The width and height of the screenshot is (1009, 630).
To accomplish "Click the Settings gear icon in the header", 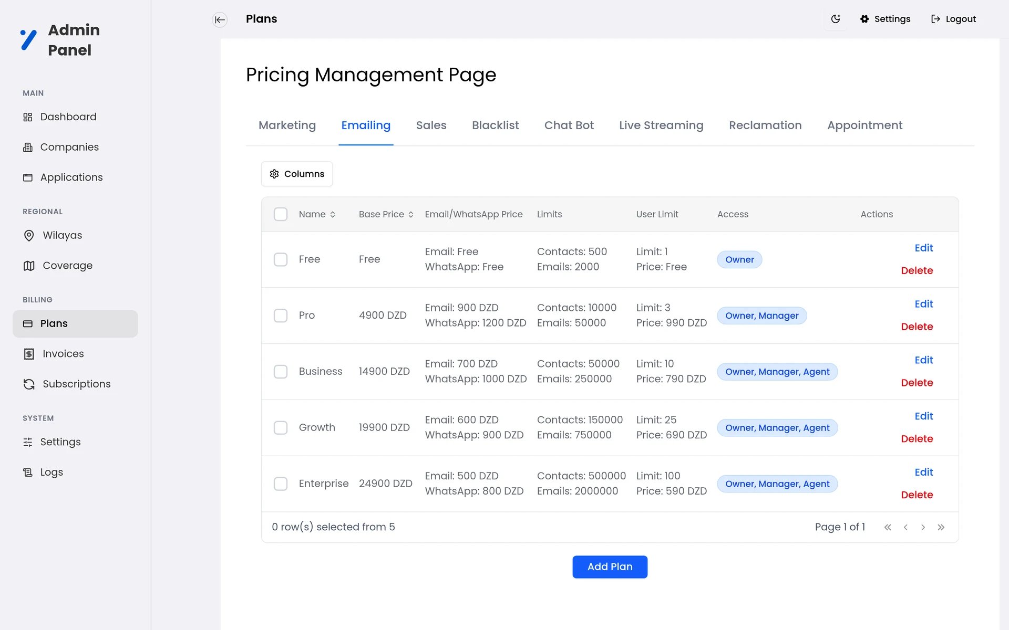I will click(864, 19).
